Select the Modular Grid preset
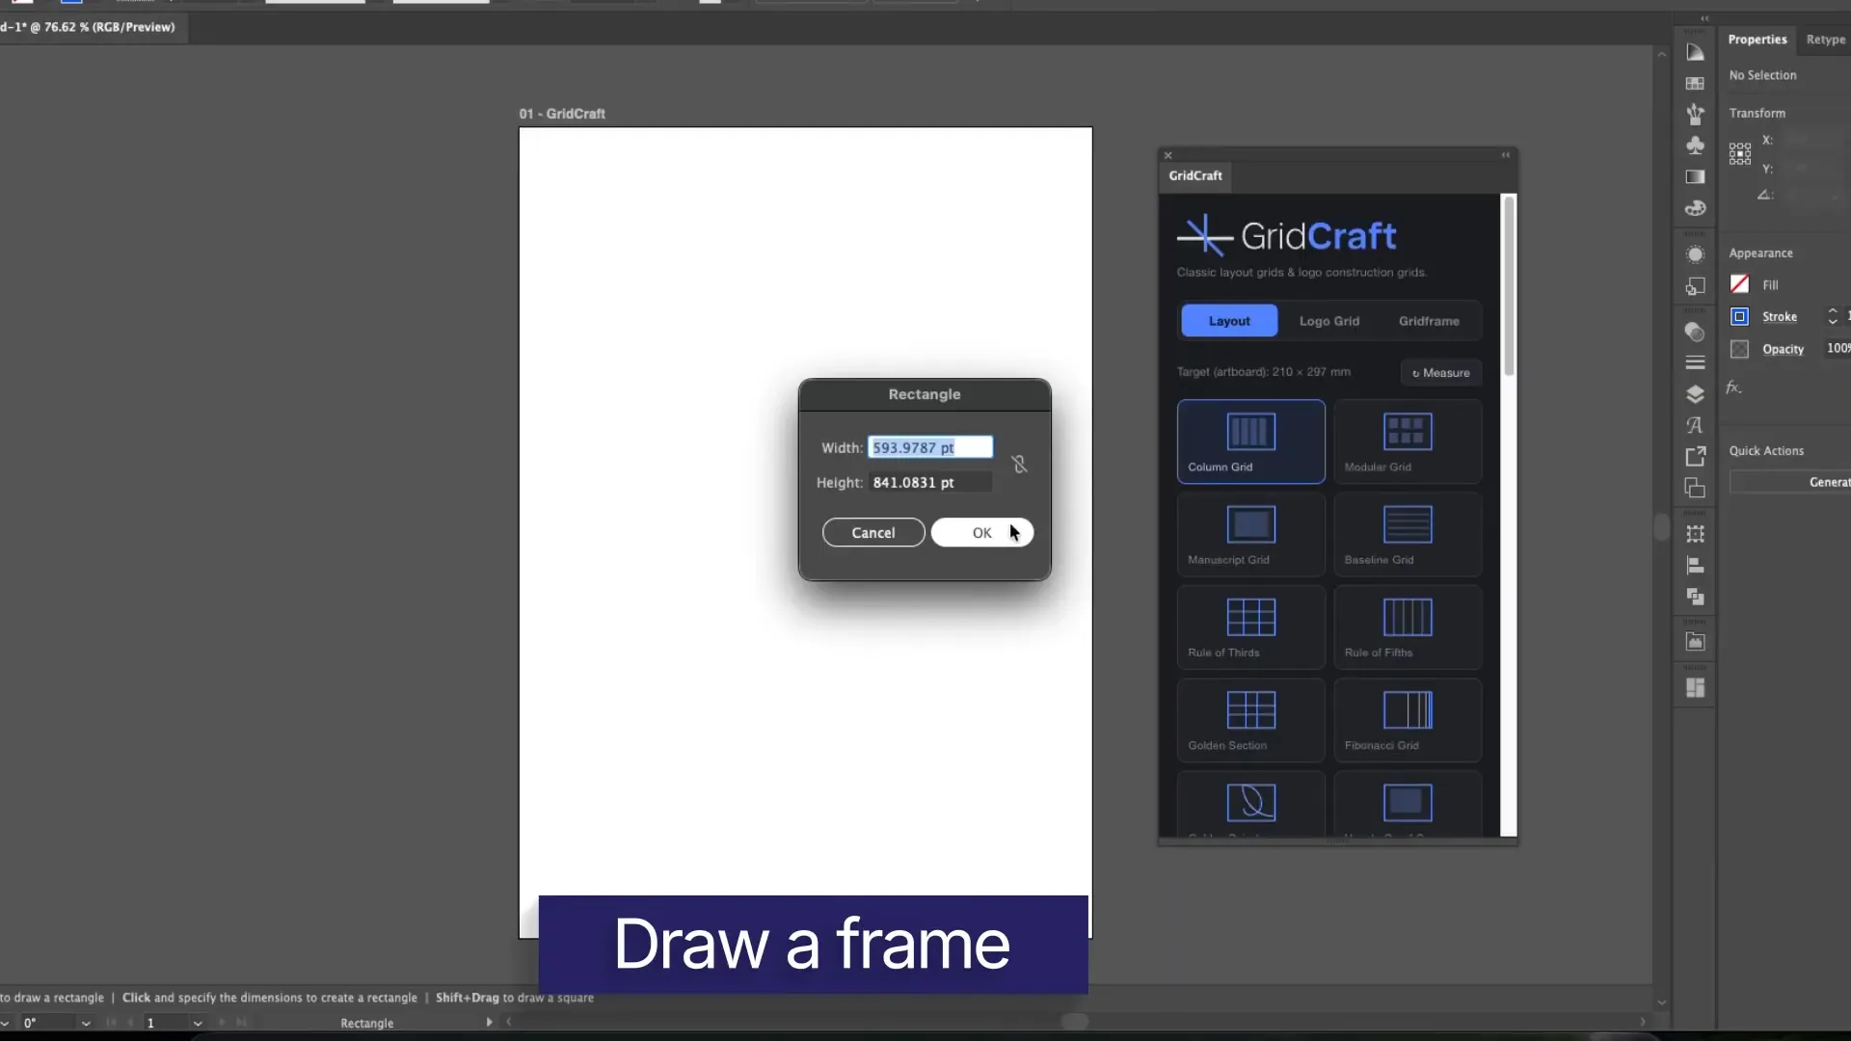This screenshot has width=1851, height=1041. coord(1408,441)
